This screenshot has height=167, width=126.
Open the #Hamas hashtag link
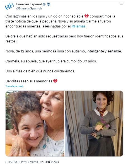click(78, 26)
